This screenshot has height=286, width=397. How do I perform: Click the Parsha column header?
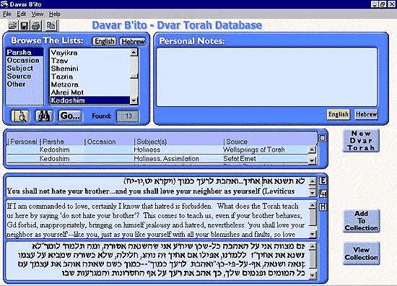(61, 142)
